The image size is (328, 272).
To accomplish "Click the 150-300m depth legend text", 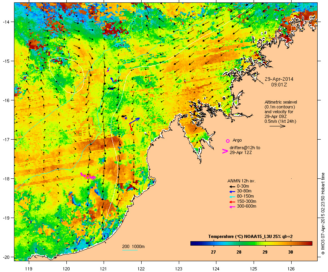I will [246, 202].
